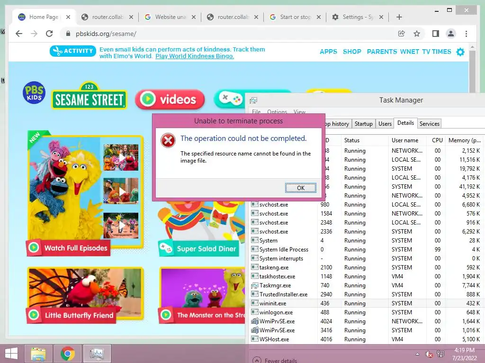This screenshot has width=485, height=363.
Task: Click the taskbar clock showing 4:19 PM
Action: click(465, 354)
